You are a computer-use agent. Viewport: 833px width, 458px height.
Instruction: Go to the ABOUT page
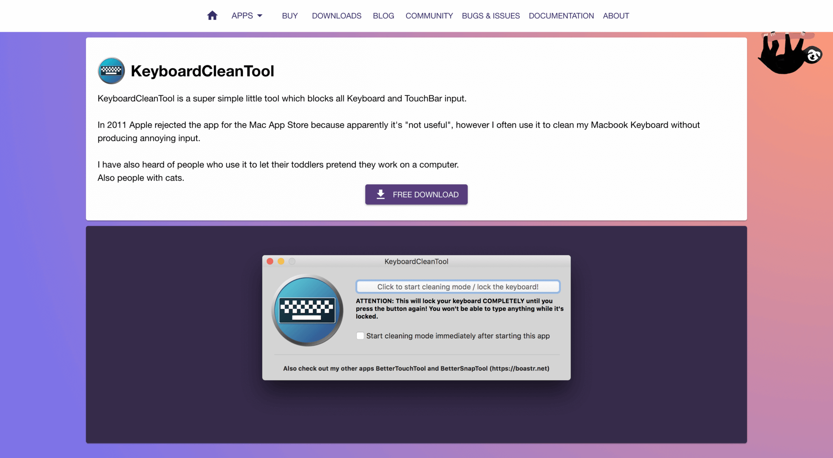tap(616, 15)
